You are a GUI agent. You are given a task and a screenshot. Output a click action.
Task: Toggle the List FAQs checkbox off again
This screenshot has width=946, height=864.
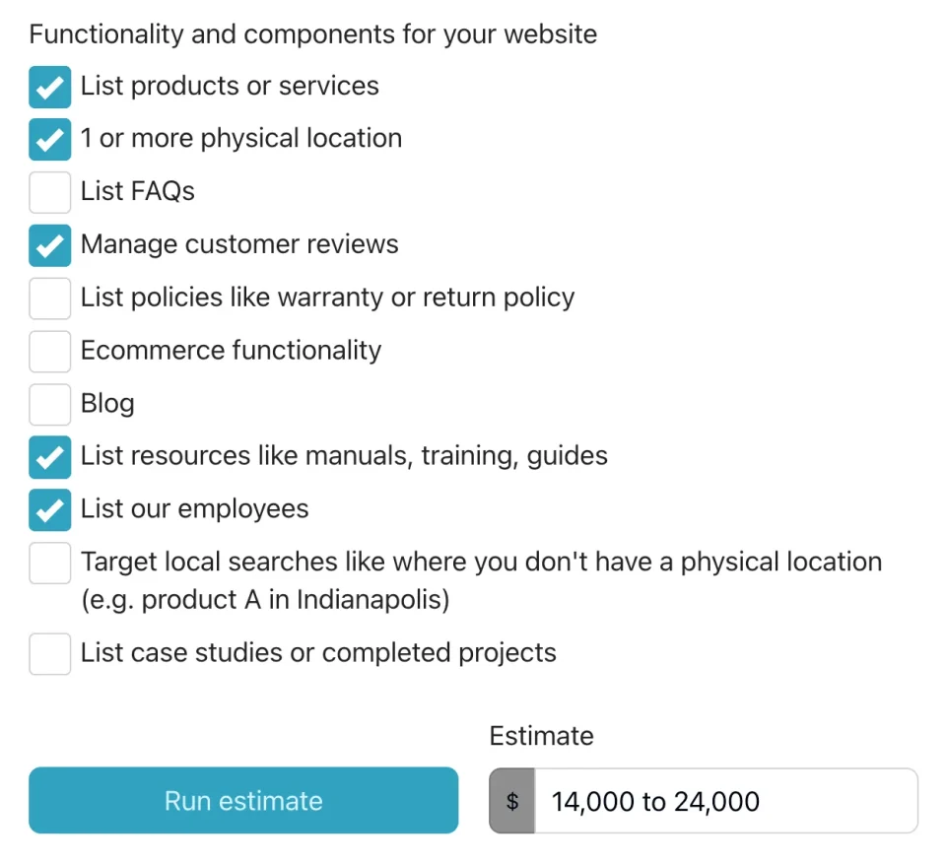click(x=49, y=192)
